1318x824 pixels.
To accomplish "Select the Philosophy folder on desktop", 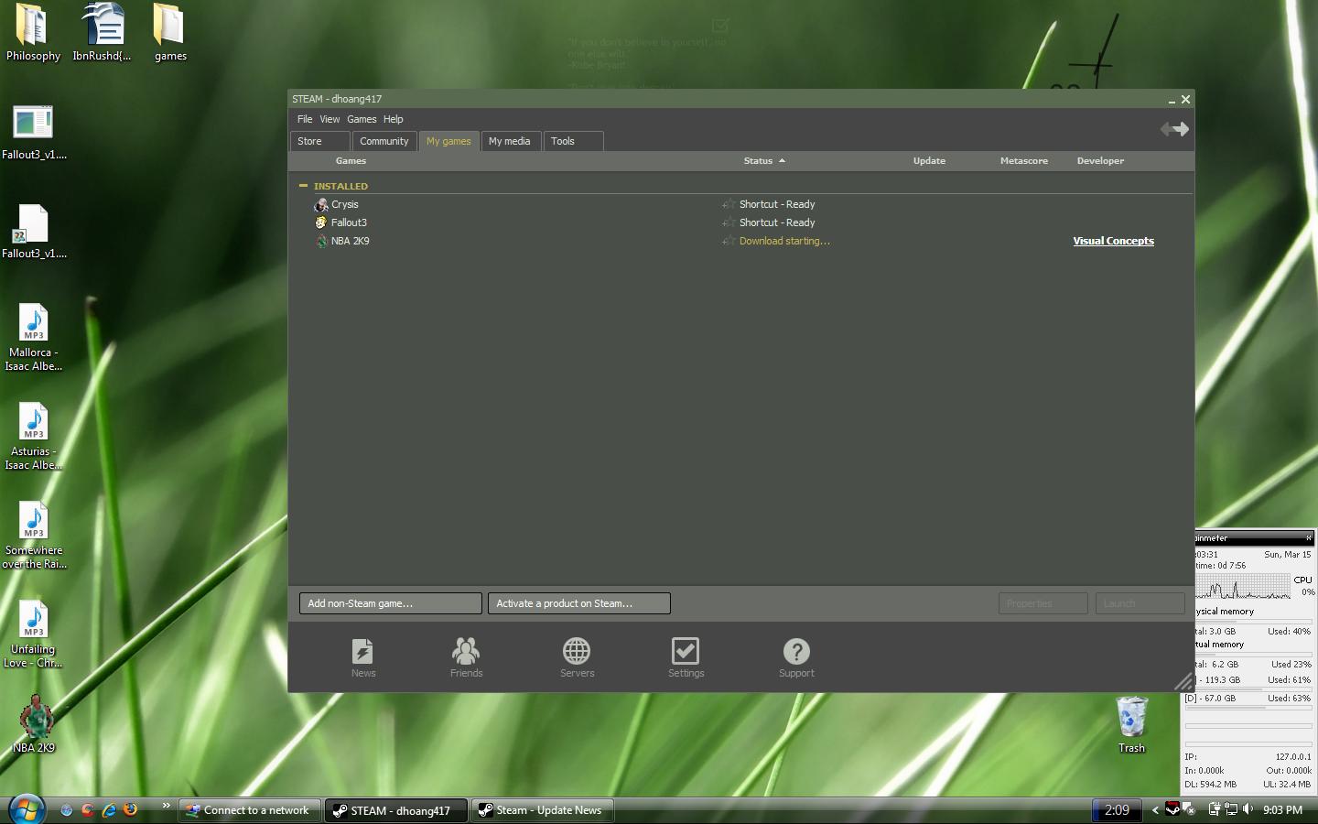I will [33, 33].
